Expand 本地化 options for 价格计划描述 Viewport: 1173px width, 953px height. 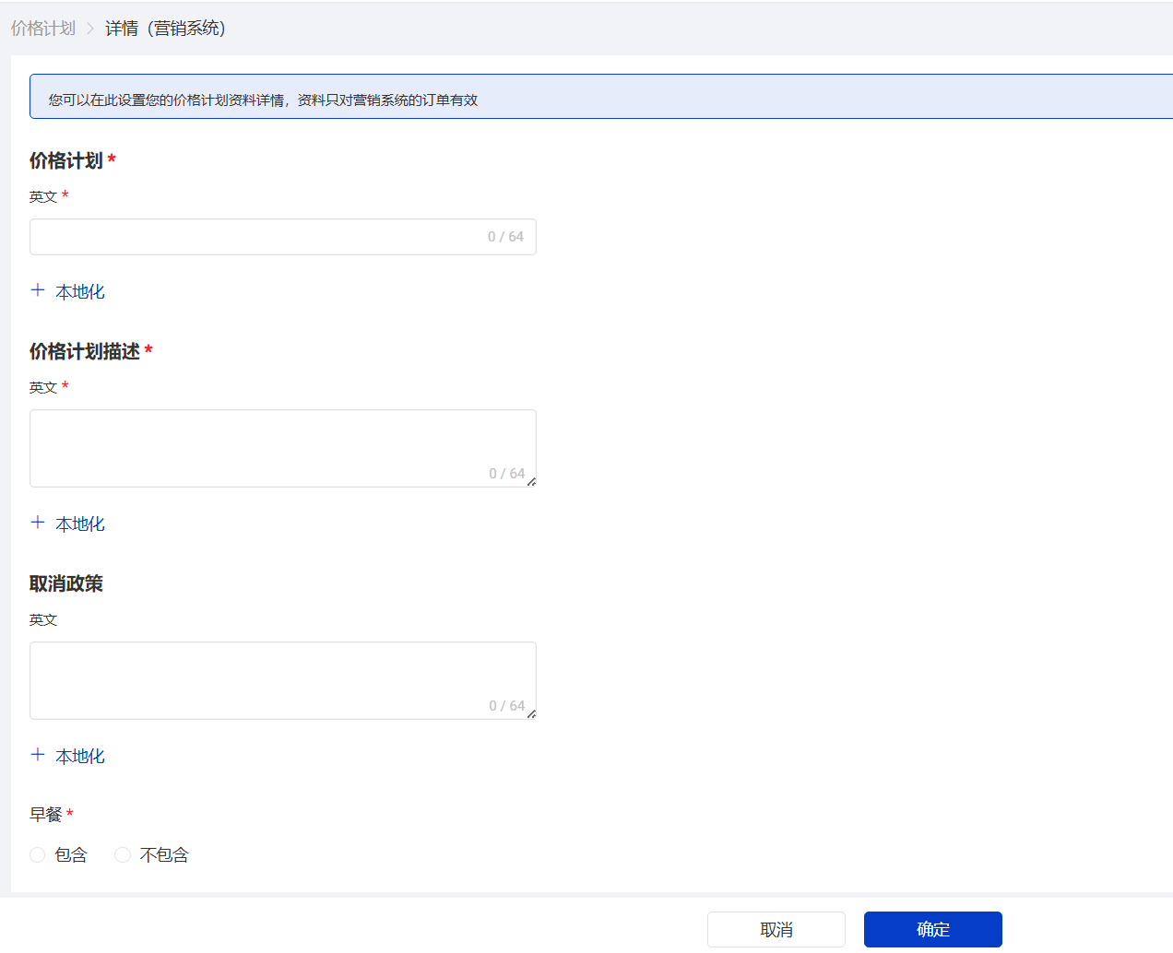[80, 524]
